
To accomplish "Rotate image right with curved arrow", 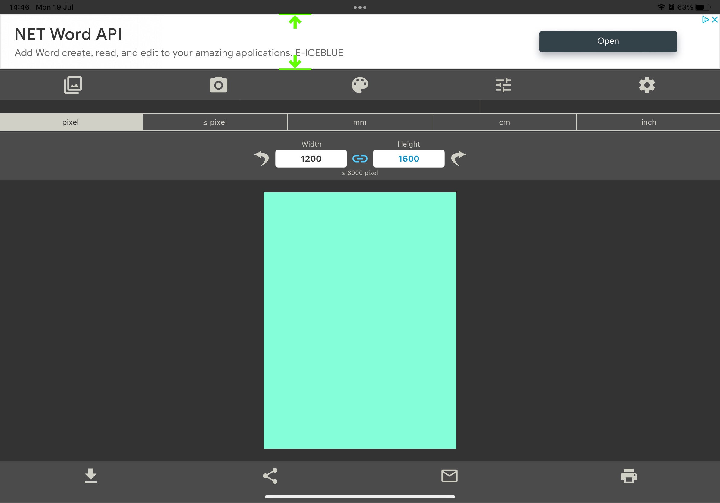I will 458,158.
